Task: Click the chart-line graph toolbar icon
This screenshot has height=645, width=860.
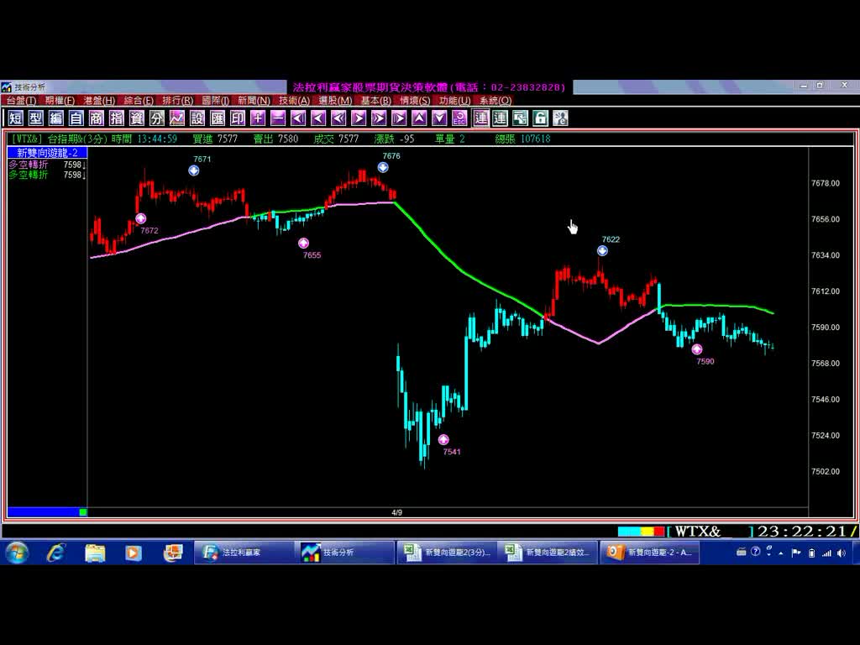Action: 177,118
